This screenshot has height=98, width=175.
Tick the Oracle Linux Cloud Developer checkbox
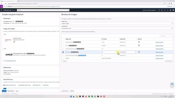click(63, 56)
